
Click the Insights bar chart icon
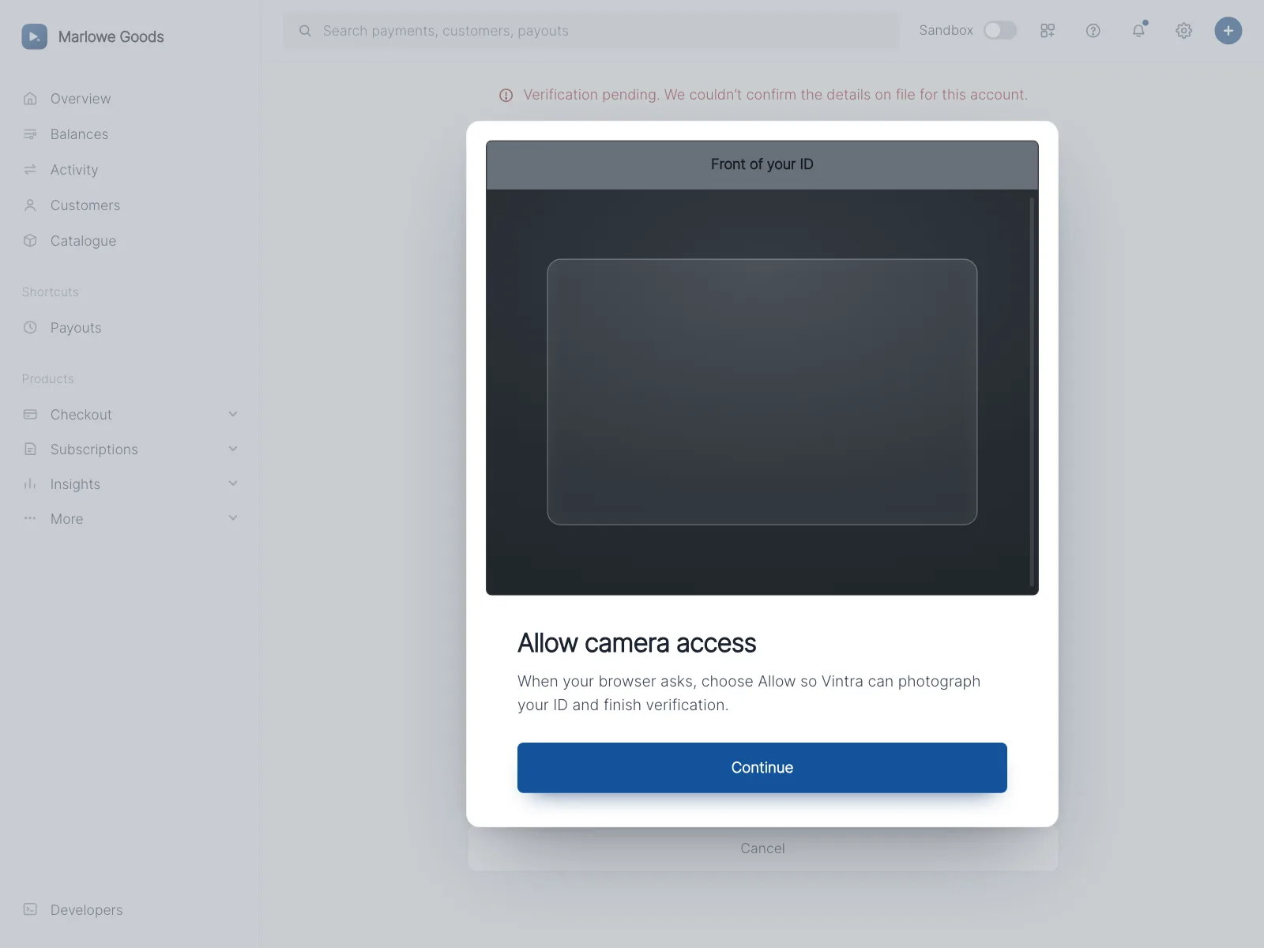point(30,484)
